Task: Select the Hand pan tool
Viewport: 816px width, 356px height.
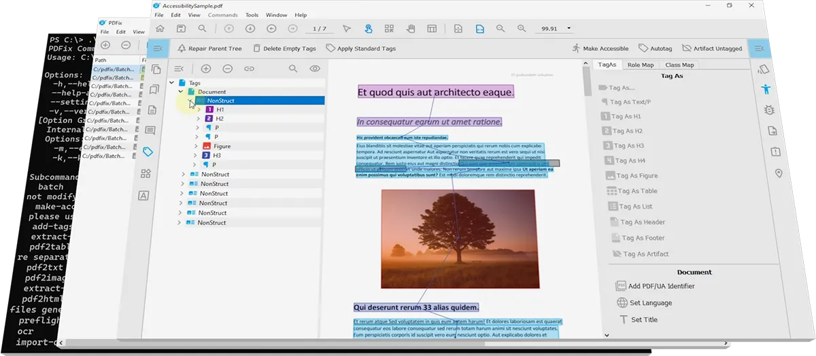Action: point(411,29)
